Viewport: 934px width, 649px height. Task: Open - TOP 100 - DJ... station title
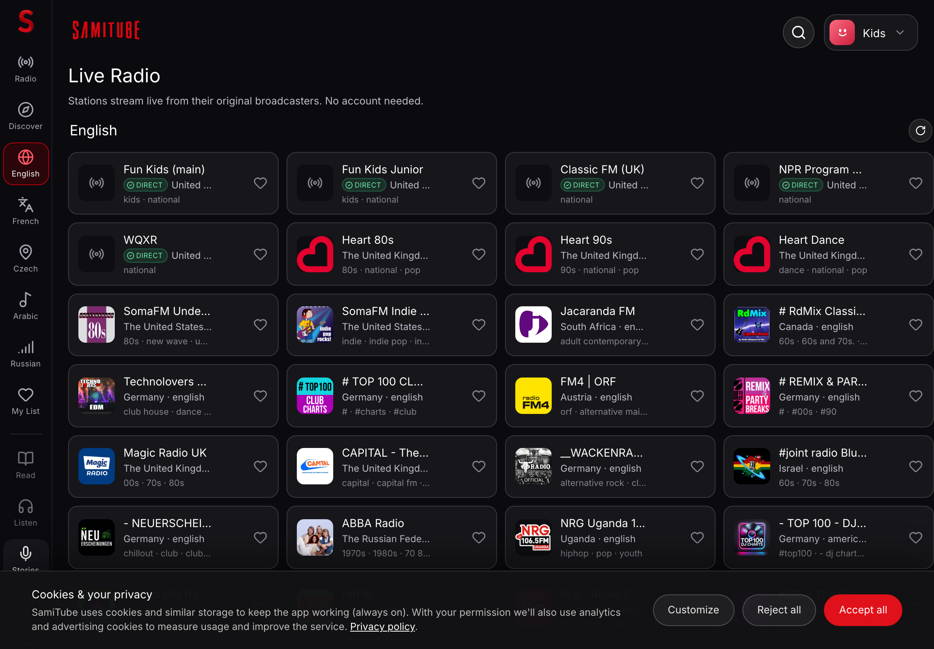822,523
